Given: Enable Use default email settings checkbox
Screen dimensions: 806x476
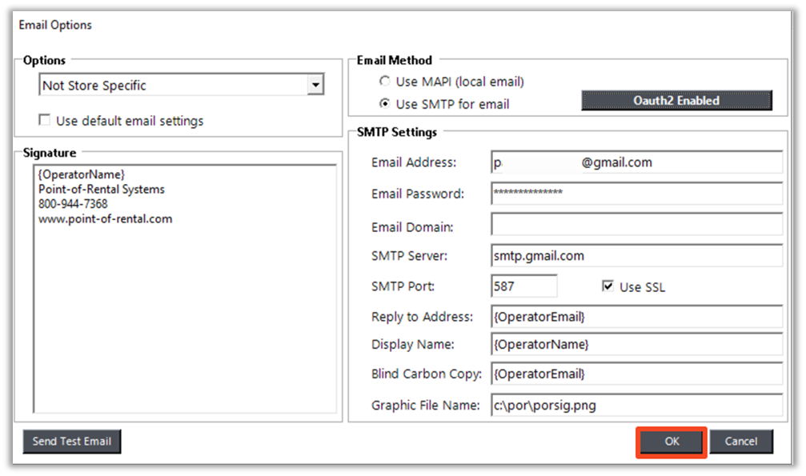Looking at the screenshot, I should pyautogui.click(x=45, y=121).
